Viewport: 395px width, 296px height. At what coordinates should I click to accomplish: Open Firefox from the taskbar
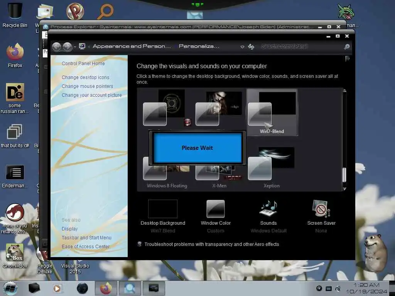click(x=106, y=288)
